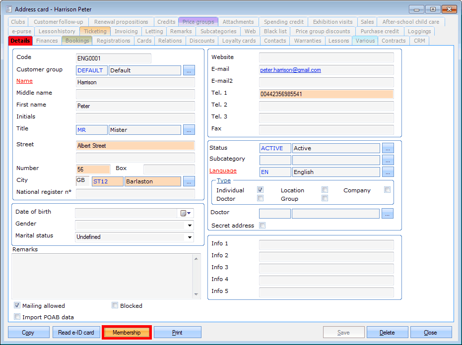The width and height of the screenshot is (462, 345).
Task: Enable the Blocked checkbox
Action: (115, 306)
